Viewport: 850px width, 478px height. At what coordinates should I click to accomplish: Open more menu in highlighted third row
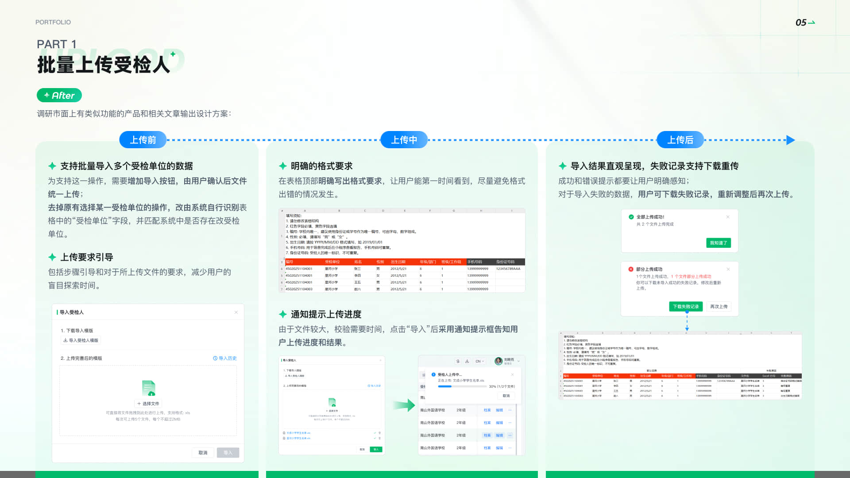click(x=510, y=436)
